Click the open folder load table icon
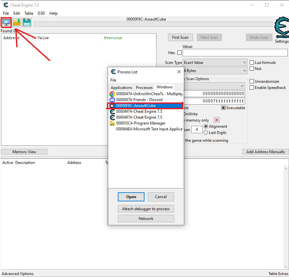 tap(17, 22)
